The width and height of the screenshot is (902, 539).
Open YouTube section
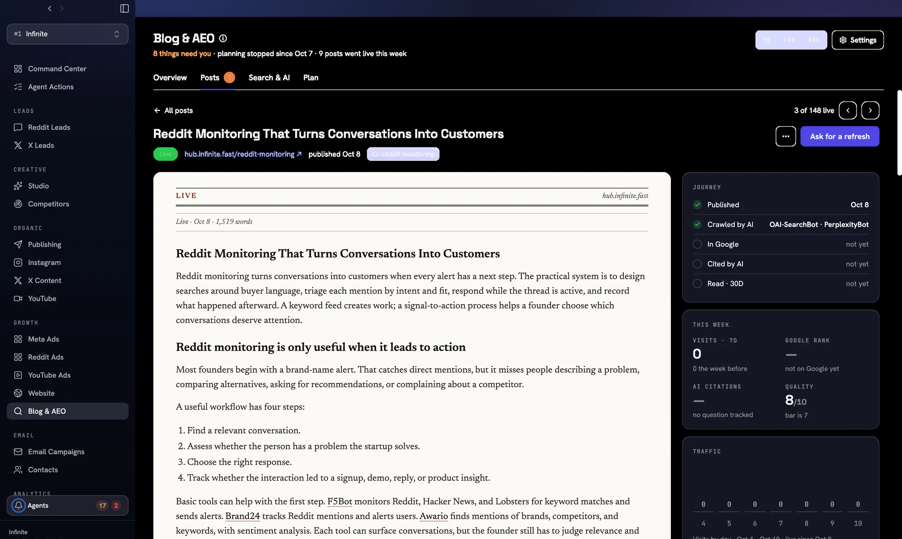click(x=67, y=299)
